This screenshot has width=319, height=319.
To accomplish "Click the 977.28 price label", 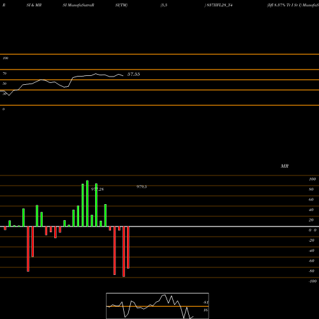I will point(98,189).
